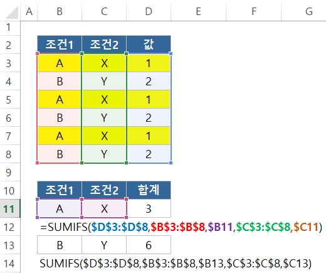Select column F header
The height and width of the screenshot is (273, 326).
point(254,11)
